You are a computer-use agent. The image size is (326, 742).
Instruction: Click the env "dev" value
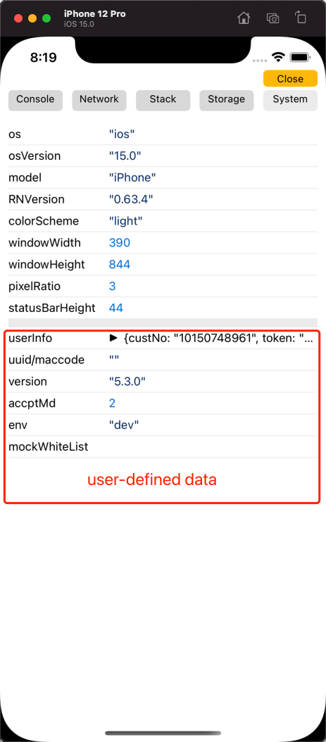[123, 425]
